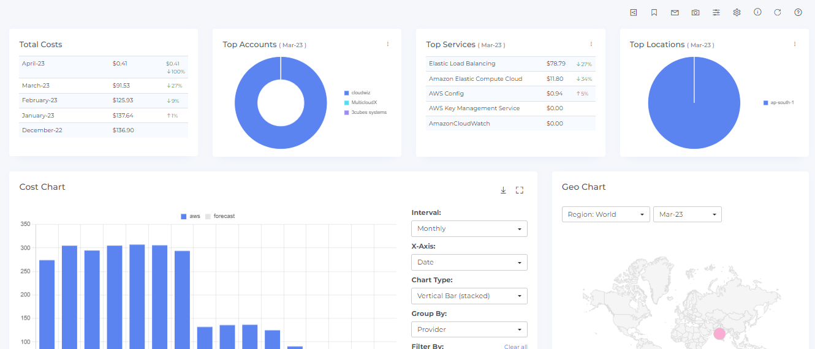Click the Clear all filters link
This screenshot has height=349, width=815.
515,347
